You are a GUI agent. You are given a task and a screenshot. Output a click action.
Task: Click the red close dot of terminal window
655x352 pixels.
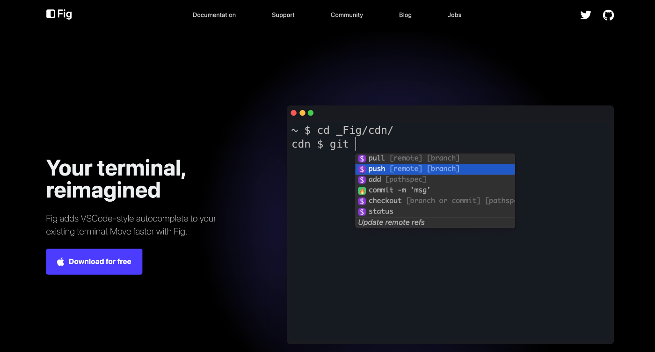pyautogui.click(x=294, y=113)
